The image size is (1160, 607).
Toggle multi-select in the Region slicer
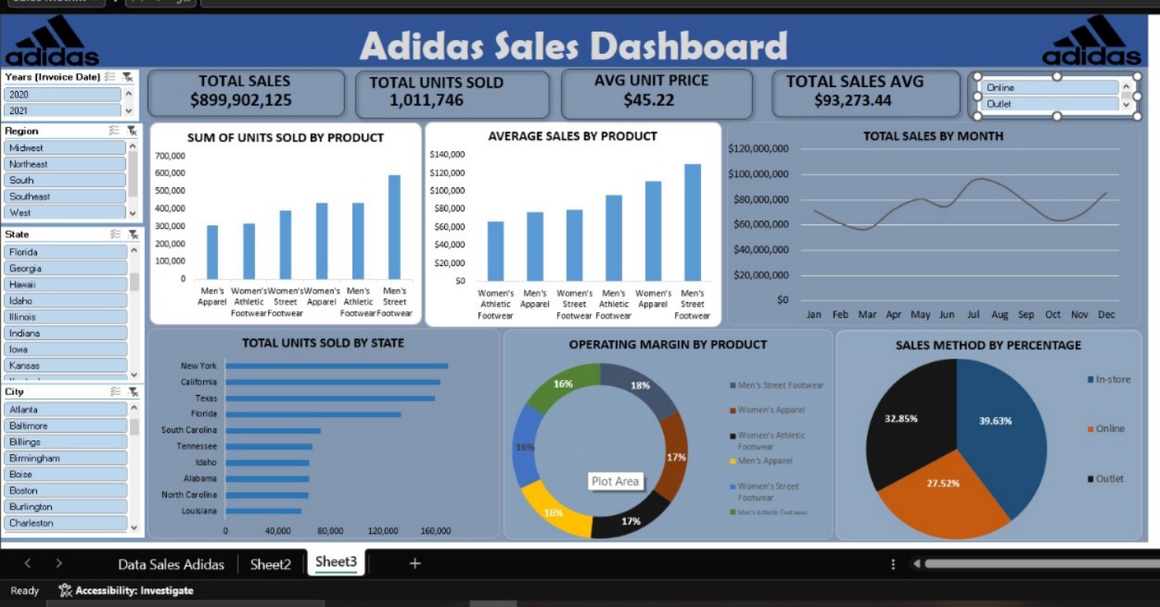[x=115, y=132]
